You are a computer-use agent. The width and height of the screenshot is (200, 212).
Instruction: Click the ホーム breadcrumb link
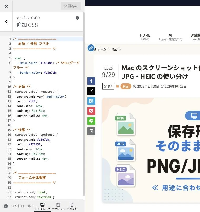[x=102, y=49]
